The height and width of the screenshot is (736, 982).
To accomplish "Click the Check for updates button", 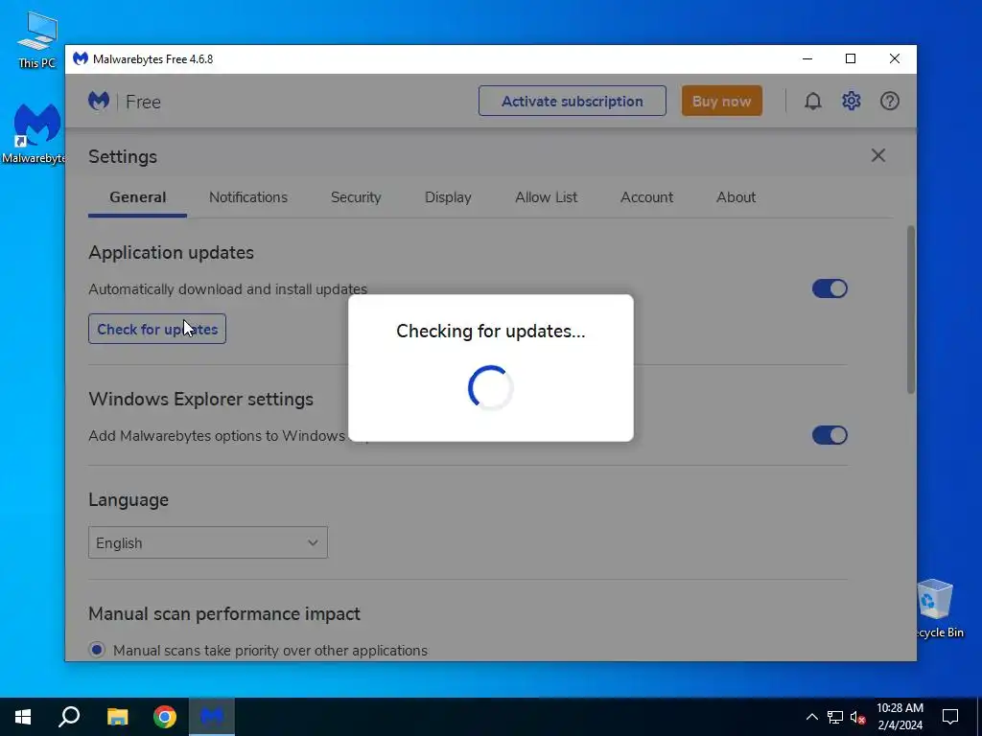I will click(x=157, y=329).
